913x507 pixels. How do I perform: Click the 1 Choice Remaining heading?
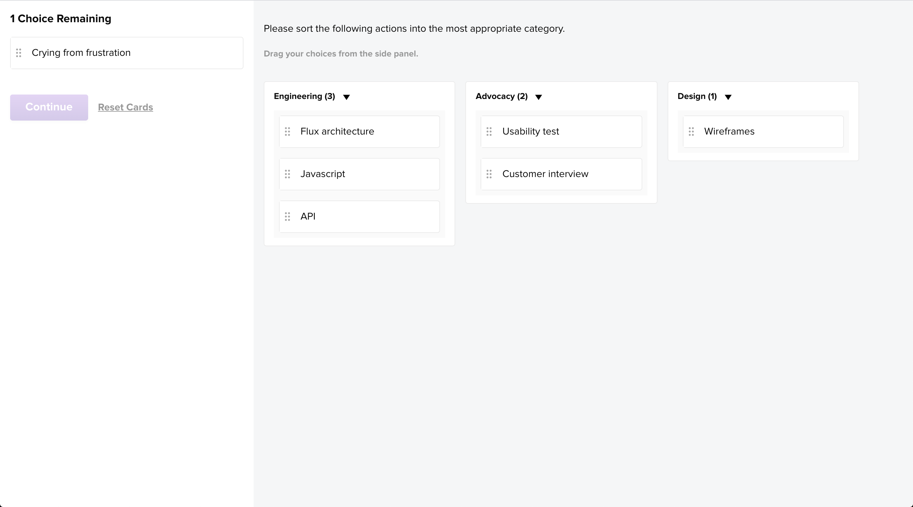[x=61, y=19]
